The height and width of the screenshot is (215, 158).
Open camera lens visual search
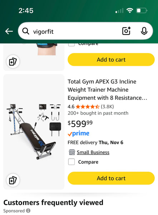click(126, 31)
